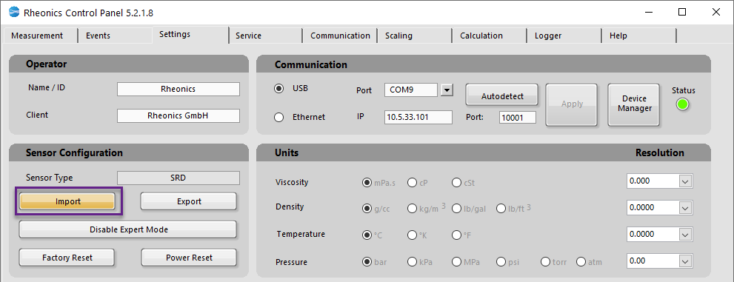The width and height of the screenshot is (734, 282).
Task: Click the Apply button
Action: click(x=572, y=104)
